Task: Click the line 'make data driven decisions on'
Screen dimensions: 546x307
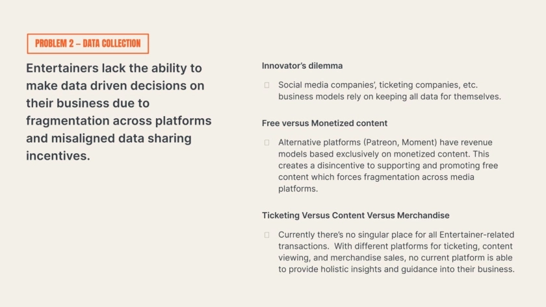Action: point(115,86)
